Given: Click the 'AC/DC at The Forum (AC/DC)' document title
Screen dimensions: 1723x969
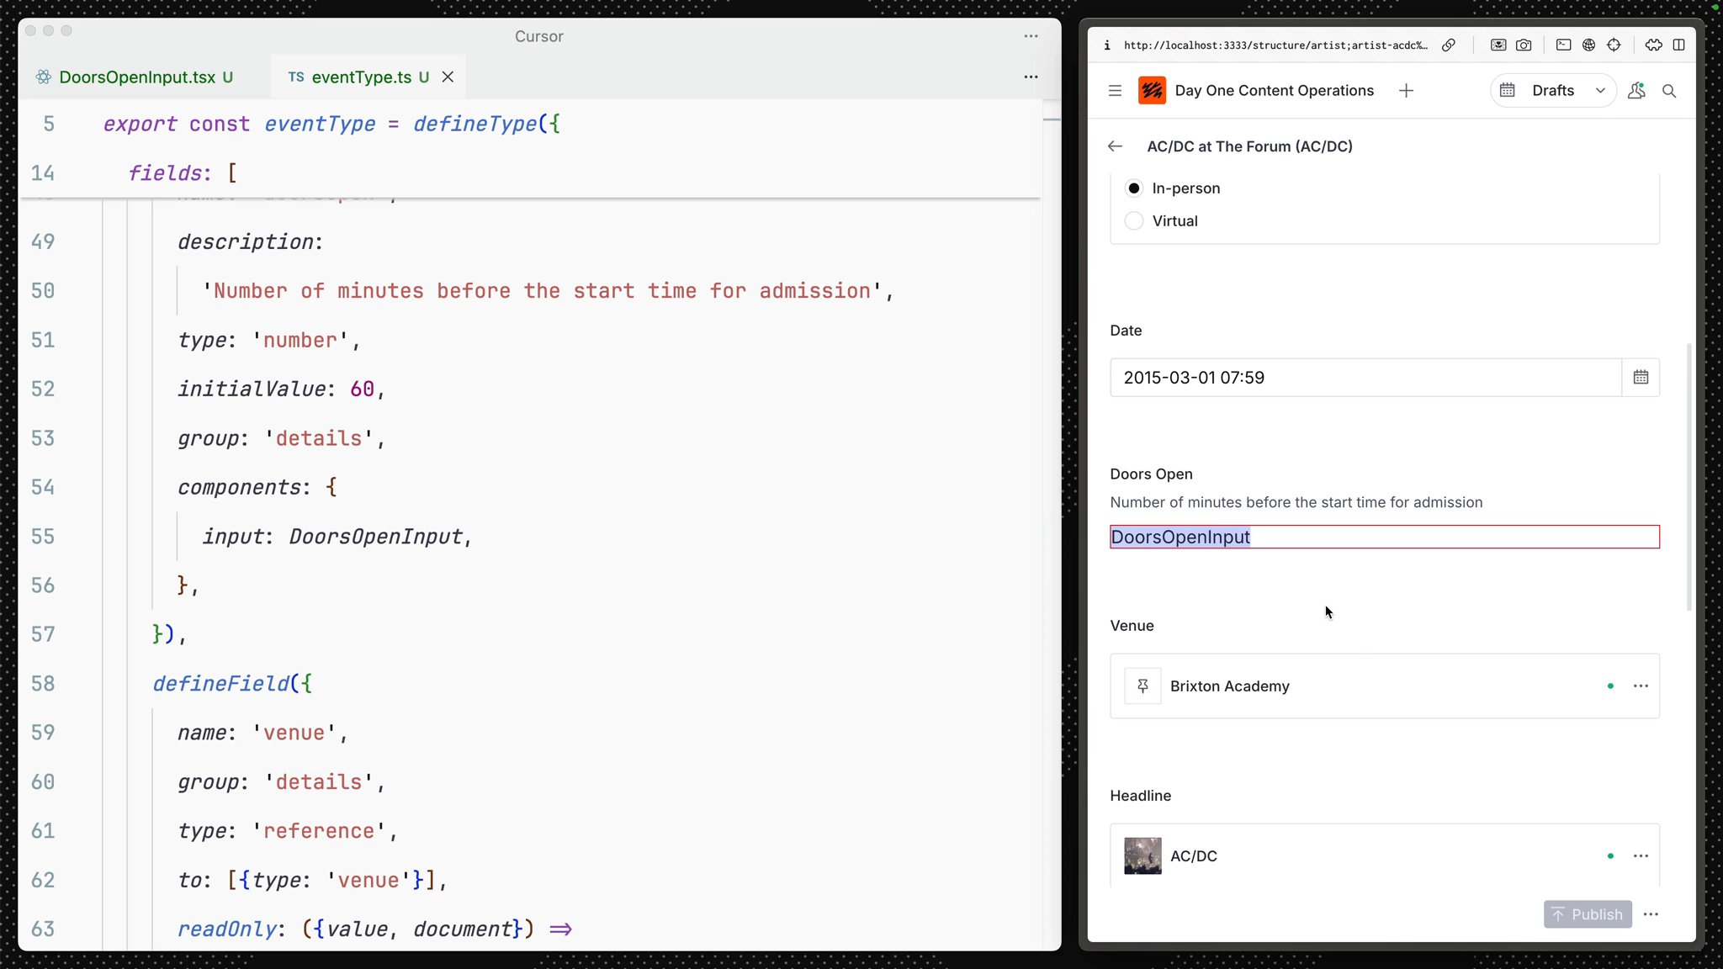Looking at the screenshot, I should pyautogui.click(x=1249, y=146).
